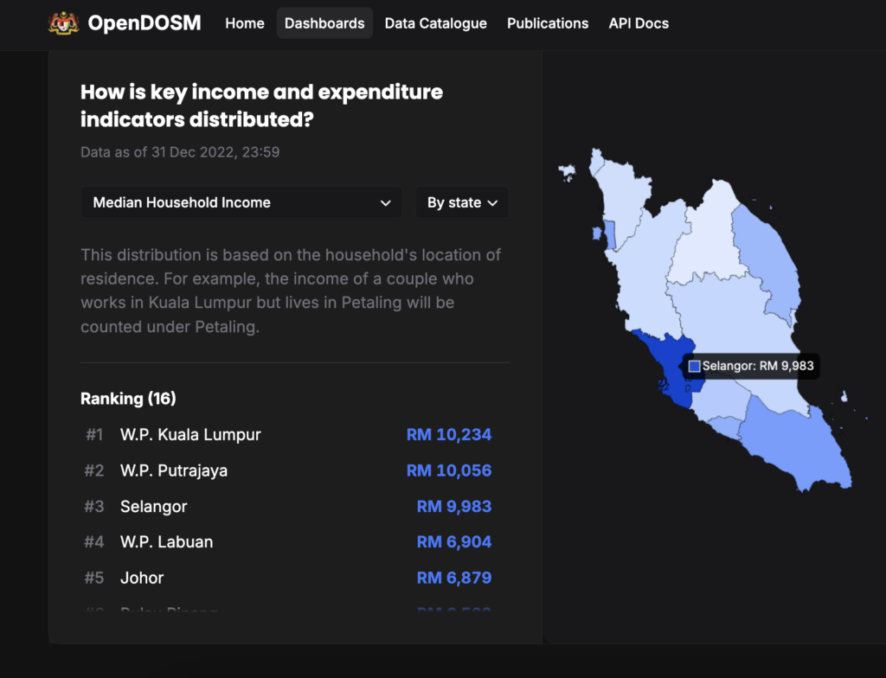This screenshot has width=886, height=678.
Task: Select W.P. Kuala Lumpur in ranking
Action: pyautogui.click(x=190, y=435)
